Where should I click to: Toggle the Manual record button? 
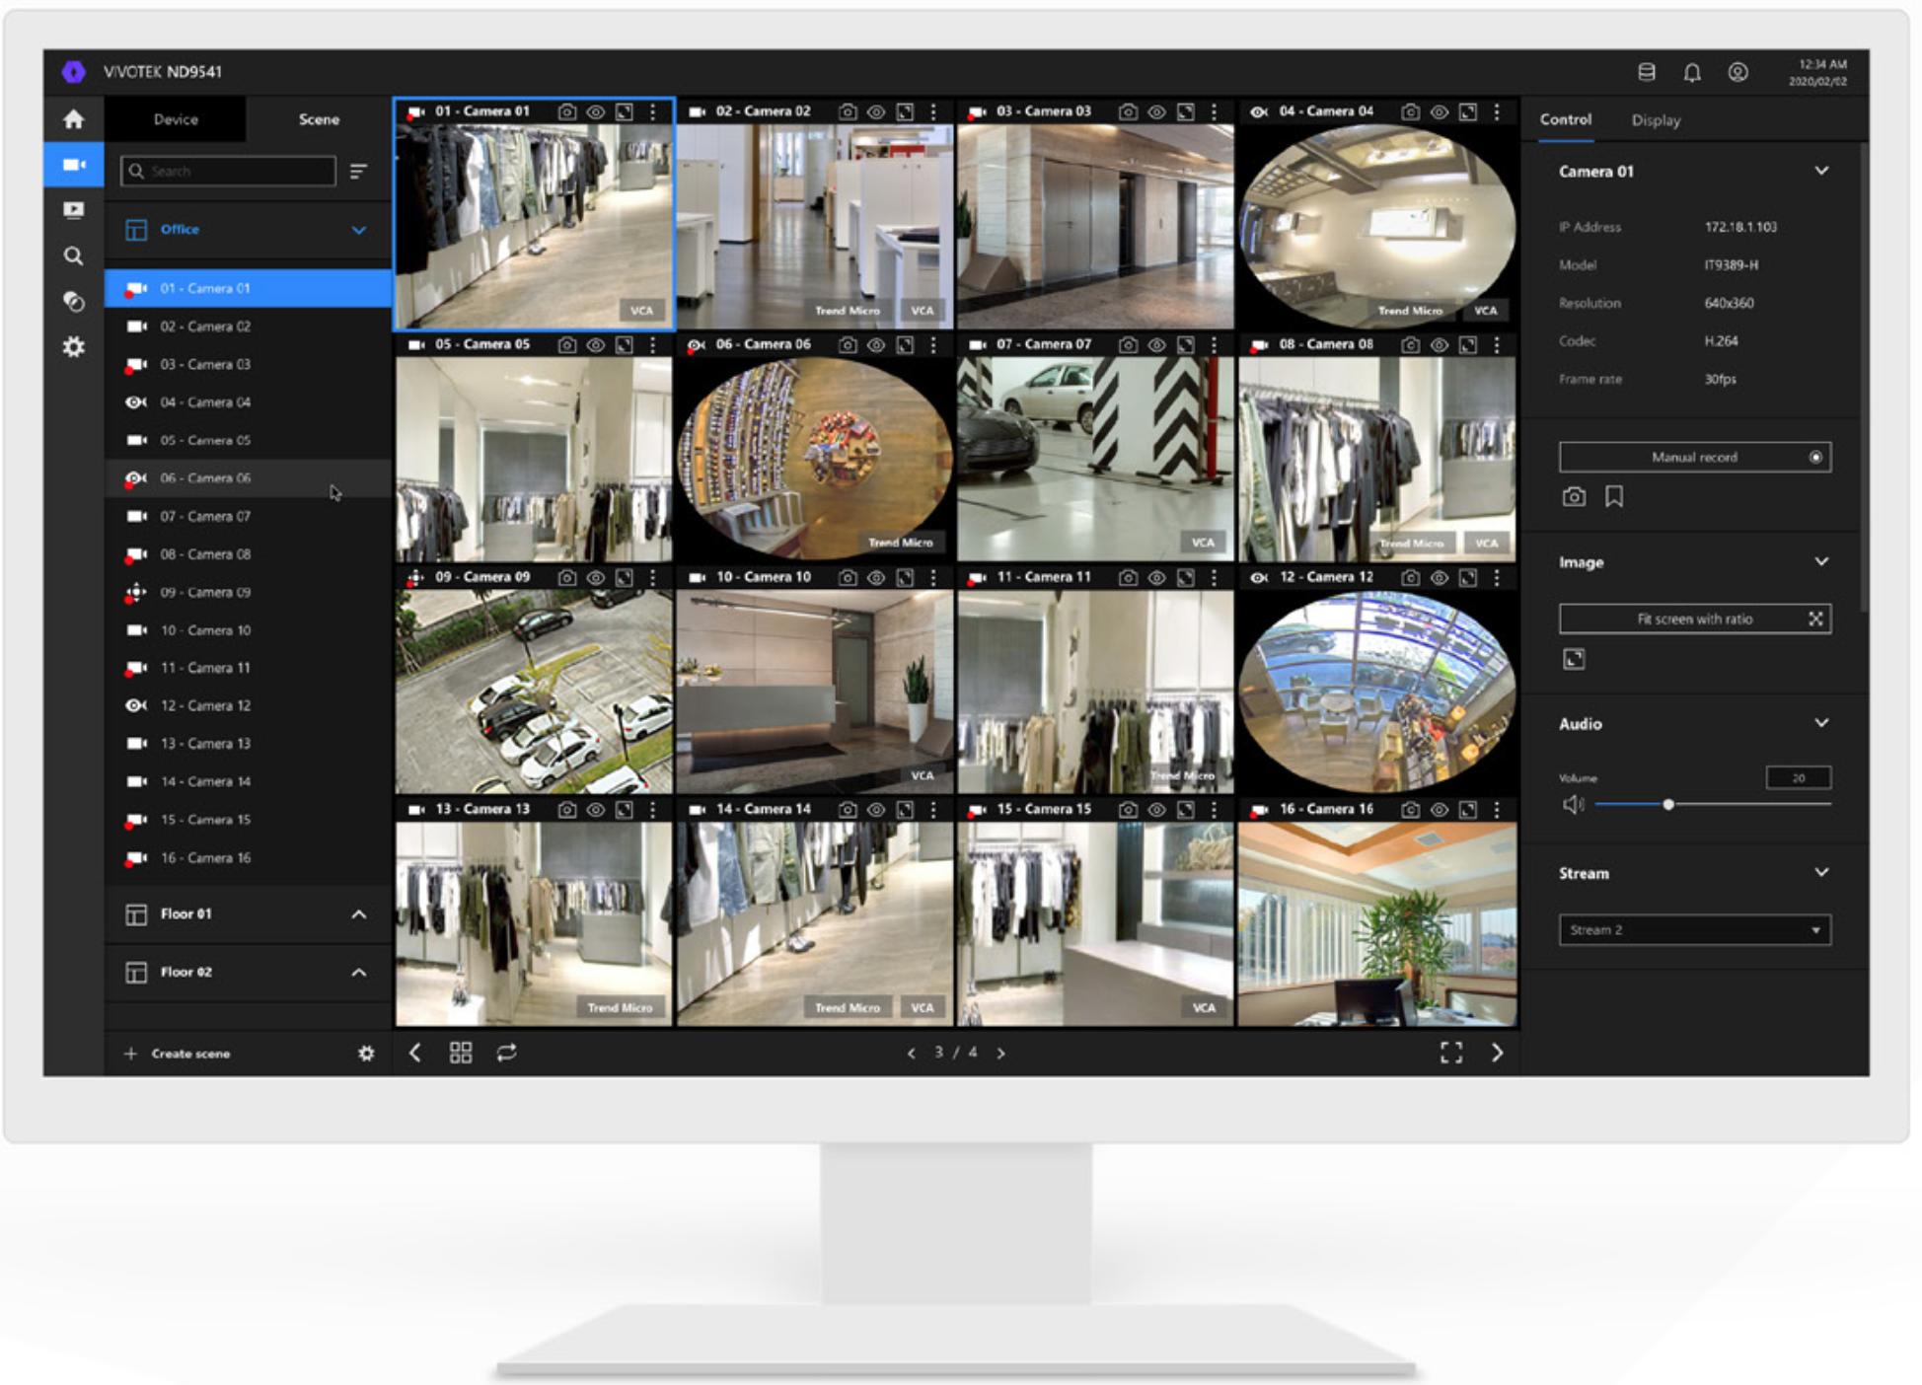click(1694, 457)
